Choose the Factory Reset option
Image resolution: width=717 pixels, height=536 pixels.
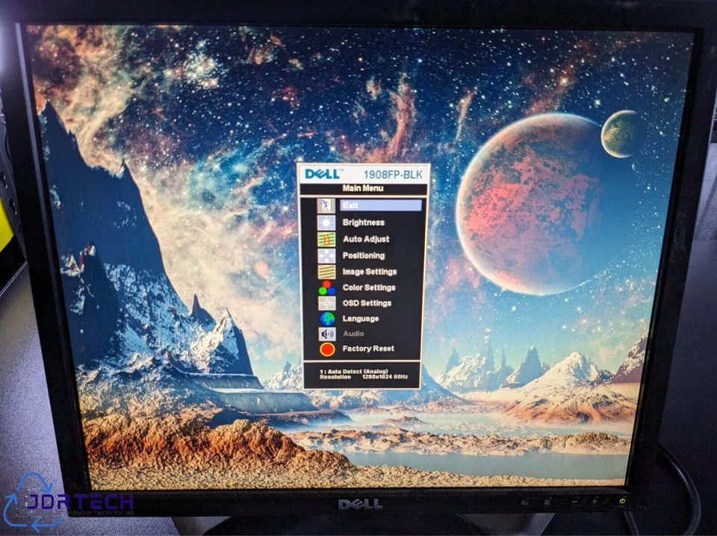click(x=369, y=349)
